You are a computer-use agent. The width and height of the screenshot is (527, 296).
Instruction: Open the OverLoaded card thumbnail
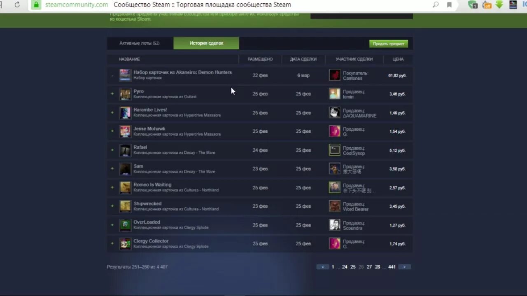(125, 225)
